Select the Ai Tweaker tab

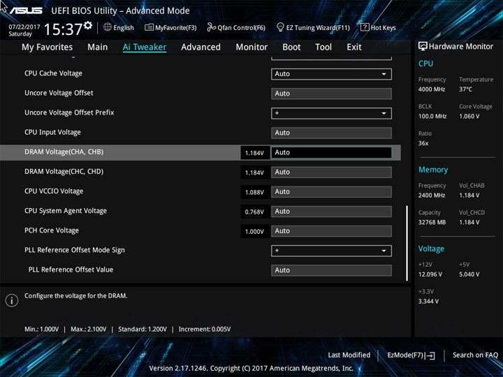click(145, 47)
